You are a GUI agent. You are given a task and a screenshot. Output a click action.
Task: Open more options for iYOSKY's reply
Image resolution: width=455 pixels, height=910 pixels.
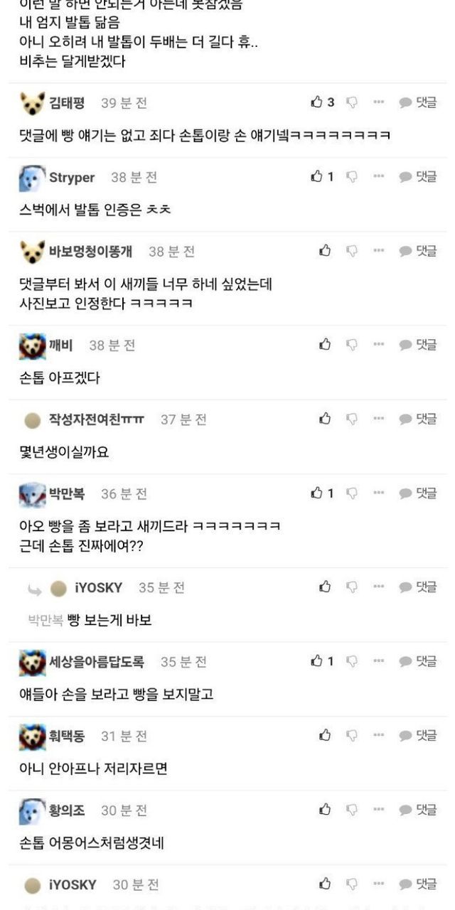(x=378, y=587)
